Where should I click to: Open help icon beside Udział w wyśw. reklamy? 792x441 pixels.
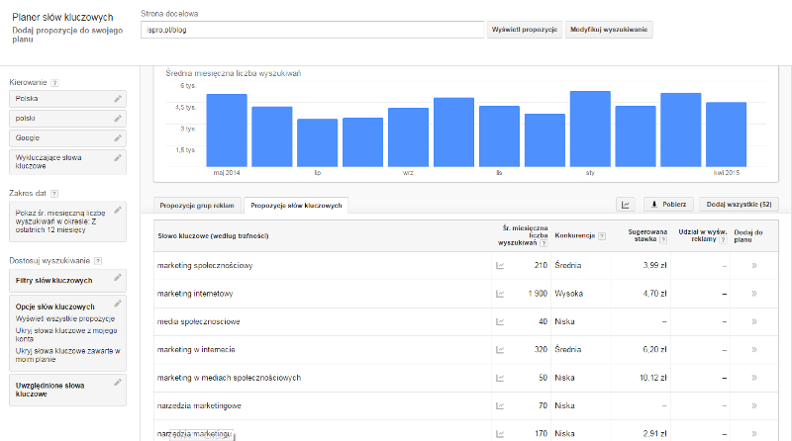click(x=723, y=239)
